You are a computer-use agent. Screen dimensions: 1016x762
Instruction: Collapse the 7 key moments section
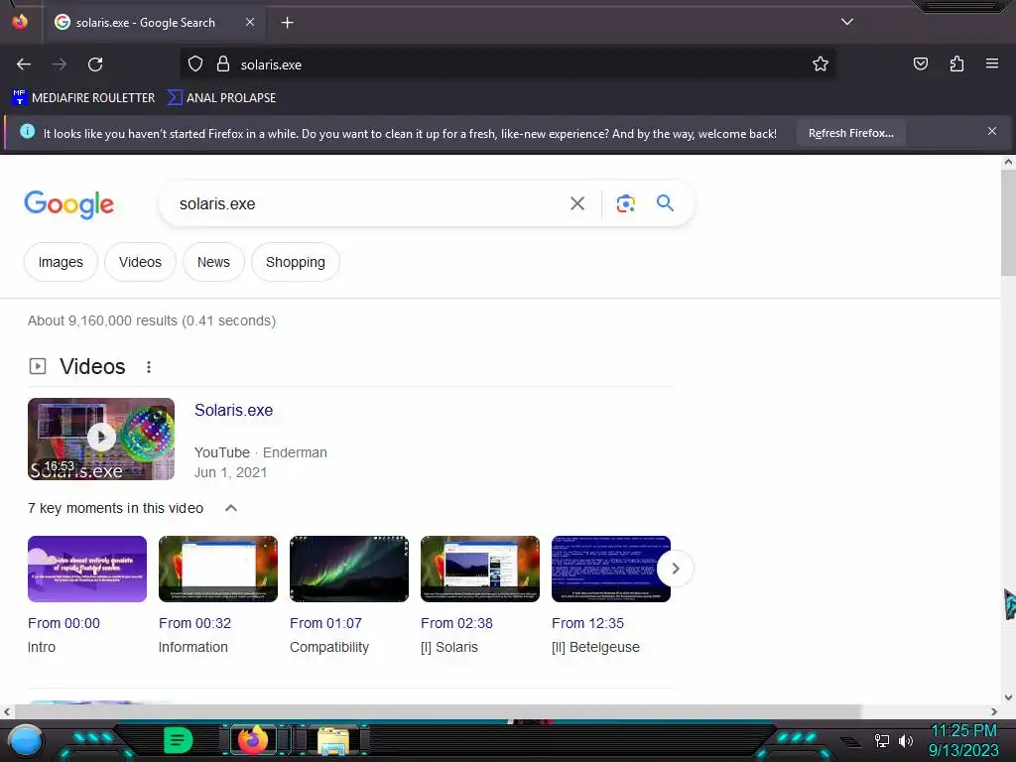point(230,508)
